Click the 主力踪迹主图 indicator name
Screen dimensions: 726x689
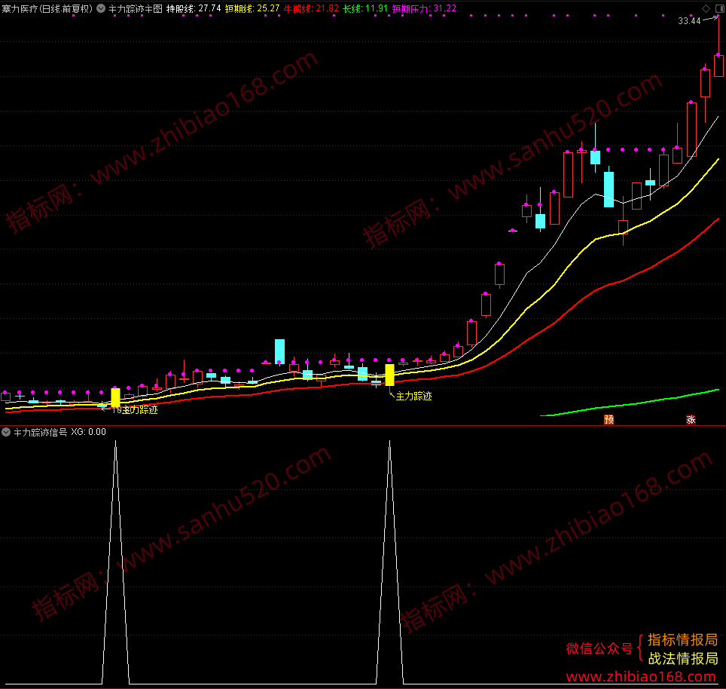tap(136, 8)
